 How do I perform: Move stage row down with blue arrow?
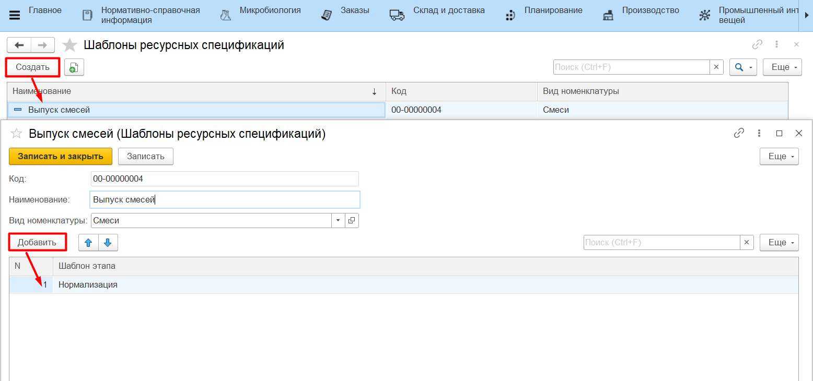[108, 243]
